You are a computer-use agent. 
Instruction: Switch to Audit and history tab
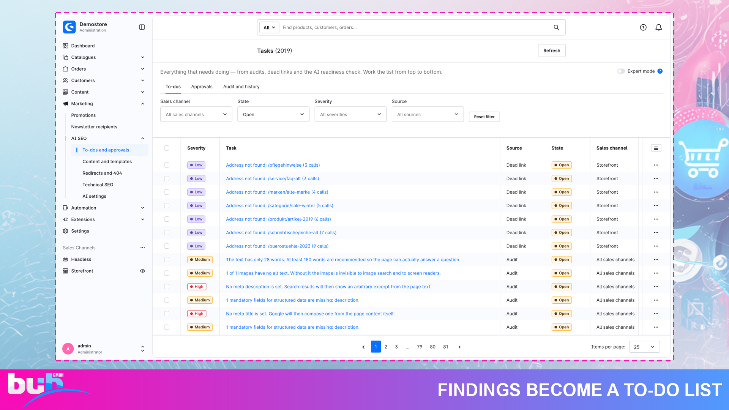coord(241,87)
